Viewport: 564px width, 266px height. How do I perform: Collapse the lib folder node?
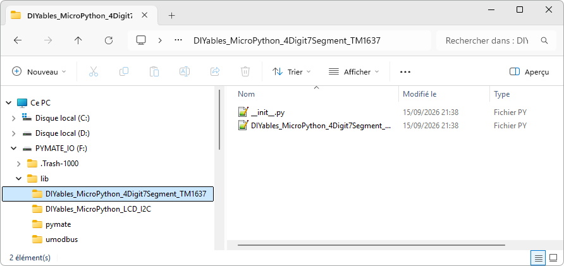[x=19, y=179]
